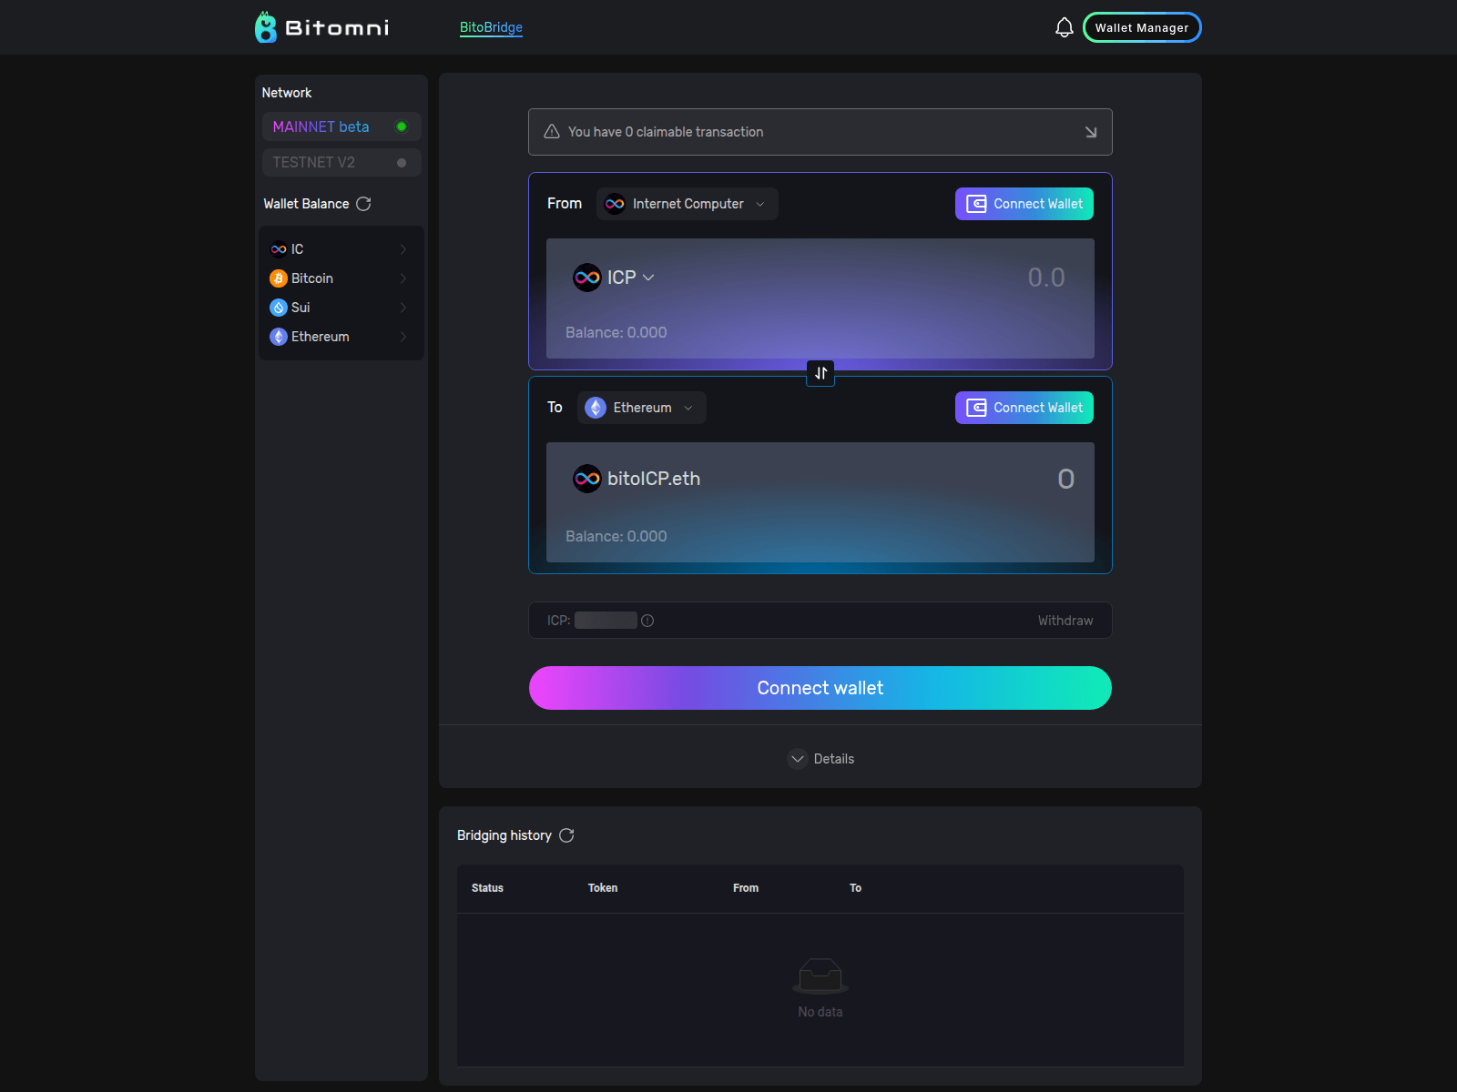Image resolution: width=1457 pixels, height=1092 pixels.
Task: Click the No data label
Action: click(820, 1012)
